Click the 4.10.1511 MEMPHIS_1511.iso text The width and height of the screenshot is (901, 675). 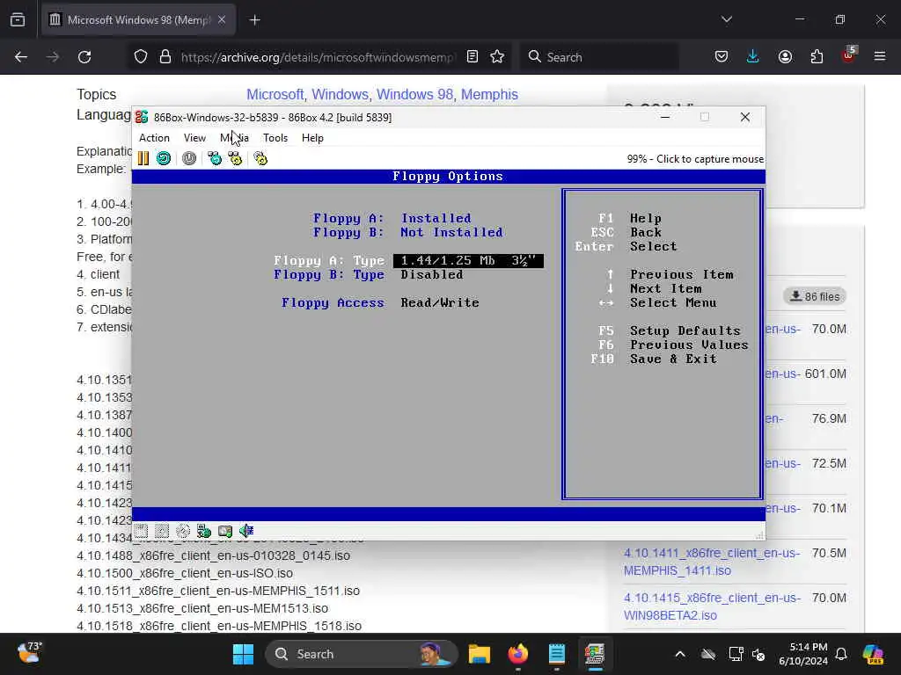218,591
